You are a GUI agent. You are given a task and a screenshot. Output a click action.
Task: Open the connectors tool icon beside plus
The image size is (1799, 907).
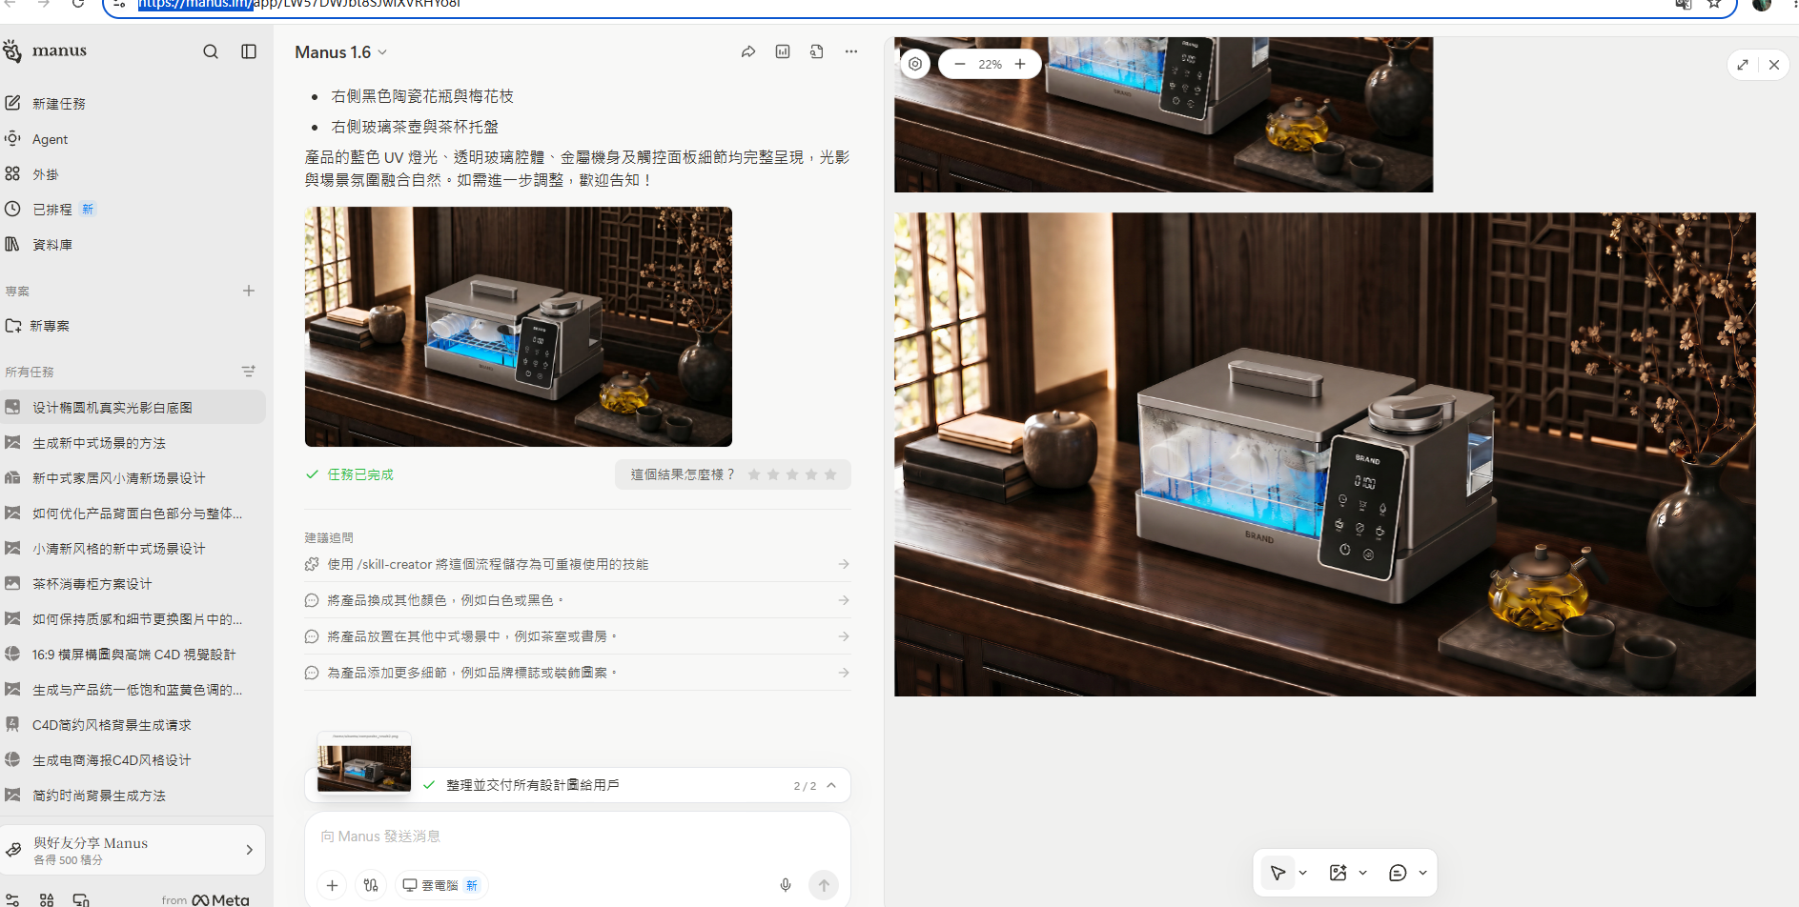click(x=371, y=885)
